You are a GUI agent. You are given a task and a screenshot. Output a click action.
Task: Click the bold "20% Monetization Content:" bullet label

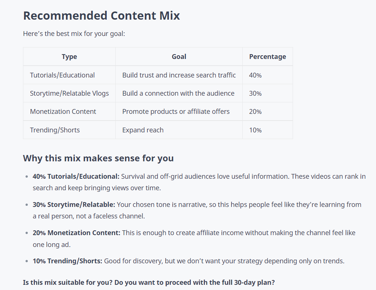point(76,233)
